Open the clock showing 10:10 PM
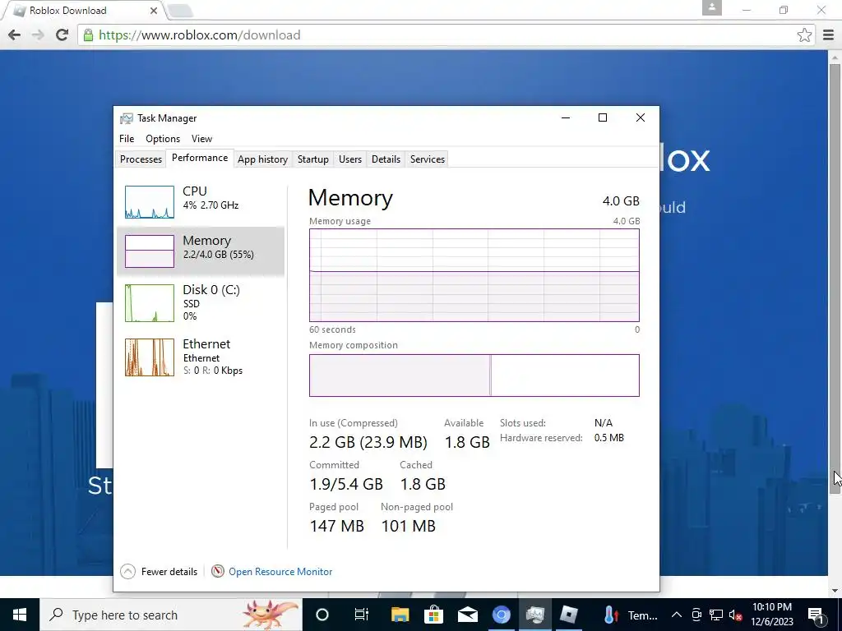 [772, 615]
